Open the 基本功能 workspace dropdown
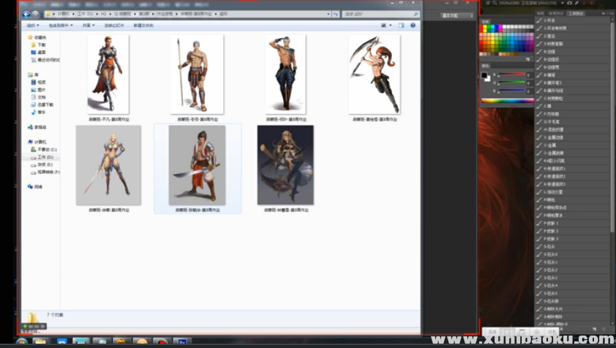Screen dimensions: 616x348 click(455, 15)
